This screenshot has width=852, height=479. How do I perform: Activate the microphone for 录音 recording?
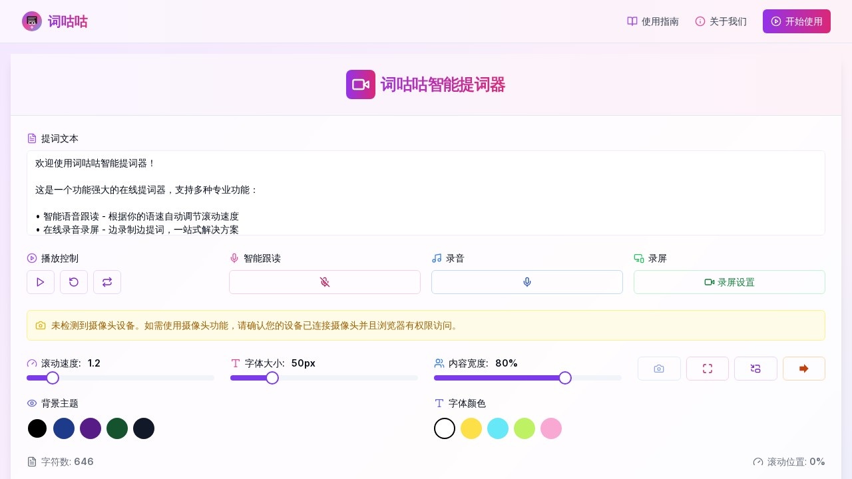527,282
